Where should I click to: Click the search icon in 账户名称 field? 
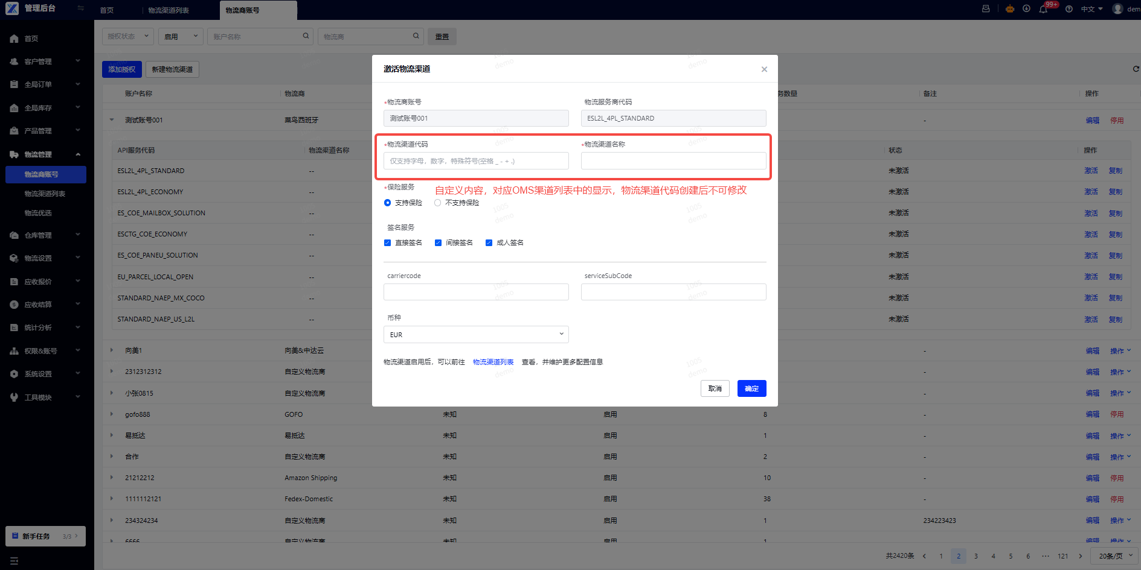[306, 36]
